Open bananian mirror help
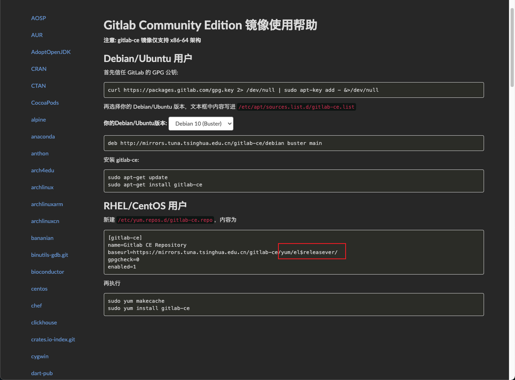The height and width of the screenshot is (380, 515). coord(42,238)
